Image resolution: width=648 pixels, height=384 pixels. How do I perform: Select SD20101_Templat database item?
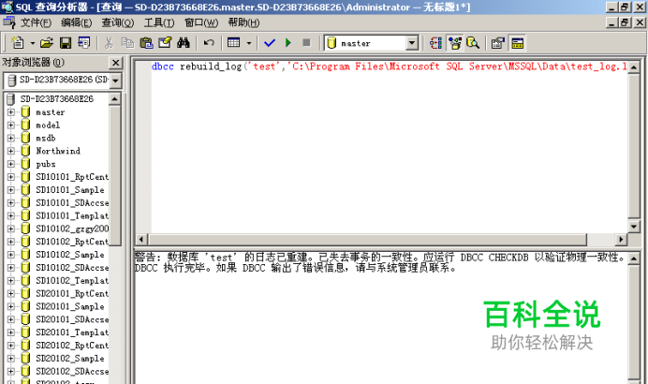72,332
